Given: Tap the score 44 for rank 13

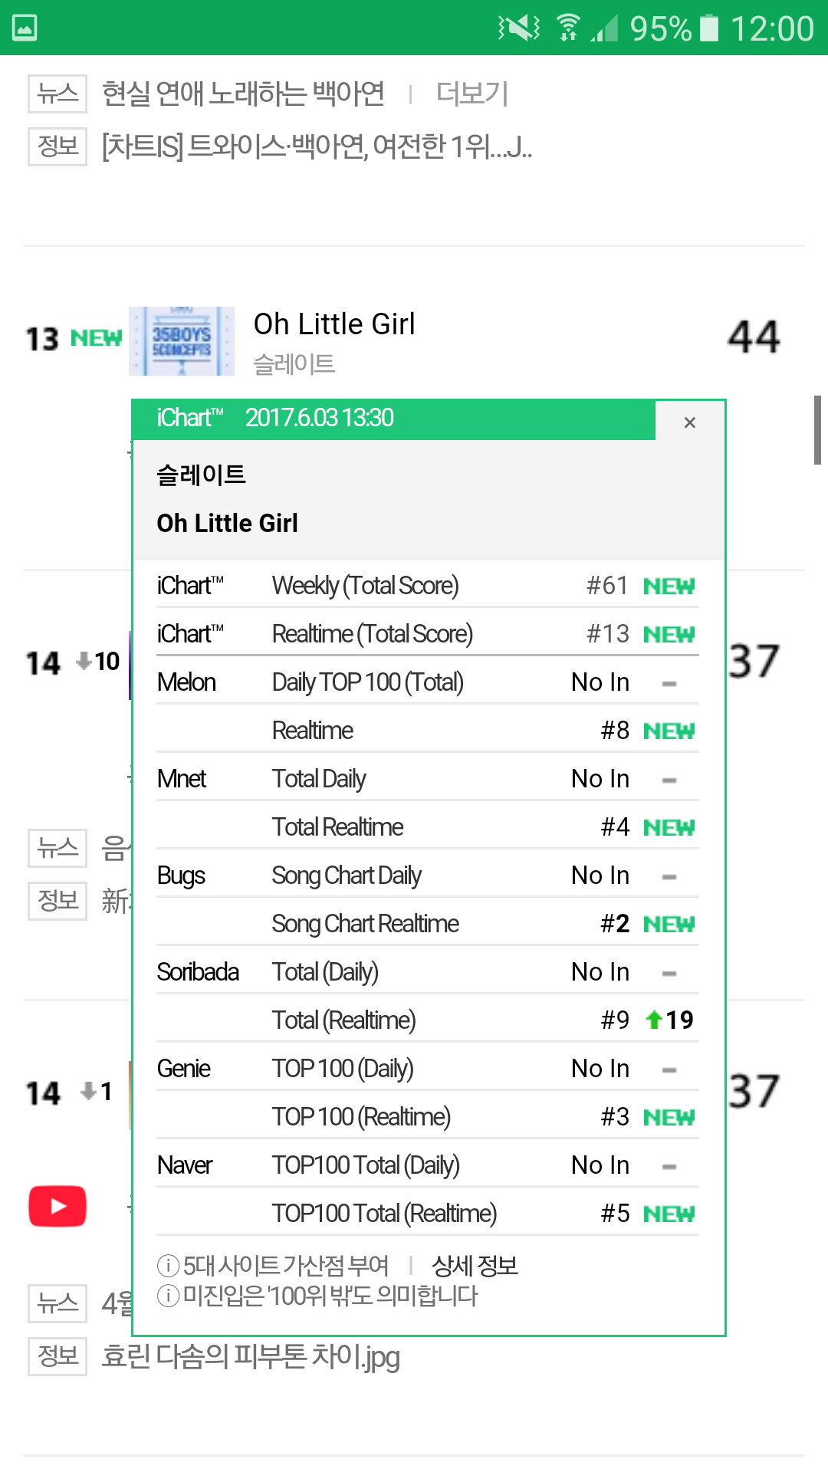Looking at the screenshot, I should pyautogui.click(x=754, y=337).
